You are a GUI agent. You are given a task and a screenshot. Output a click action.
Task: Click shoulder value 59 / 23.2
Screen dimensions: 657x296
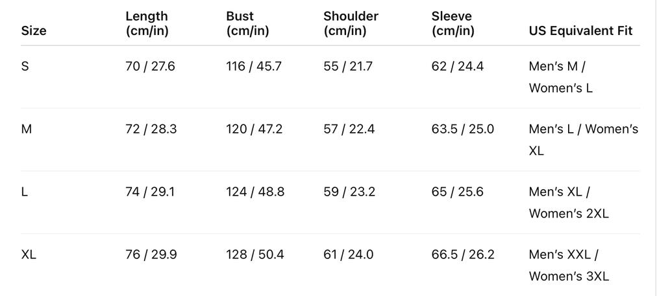pyautogui.click(x=349, y=192)
